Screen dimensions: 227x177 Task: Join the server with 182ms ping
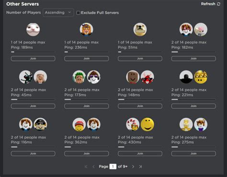tap(193, 59)
